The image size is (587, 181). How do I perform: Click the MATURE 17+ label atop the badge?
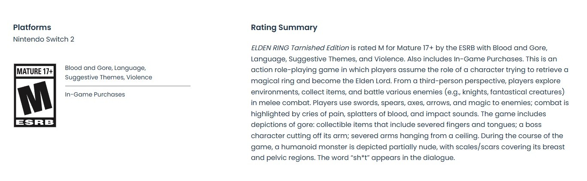(35, 71)
